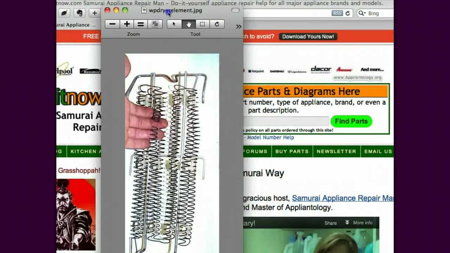Click the wpdryerelement.jpg document icon in title bar
450x253 pixels.
pyautogui.click(x=144, y=11)
